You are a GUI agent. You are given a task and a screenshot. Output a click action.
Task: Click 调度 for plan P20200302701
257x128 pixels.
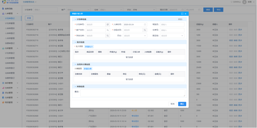click(231, 57)
